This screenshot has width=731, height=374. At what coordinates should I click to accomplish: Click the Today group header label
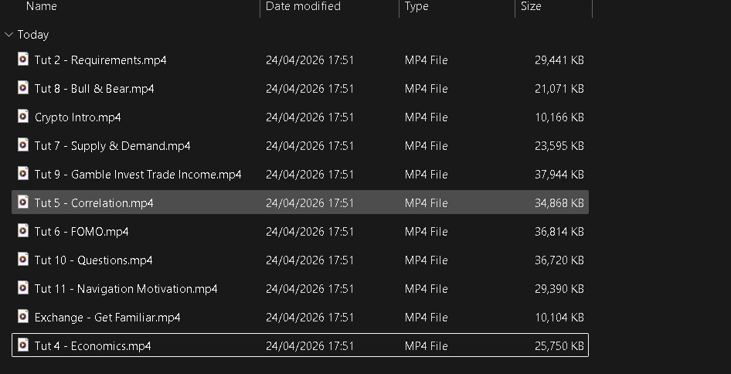33,35
